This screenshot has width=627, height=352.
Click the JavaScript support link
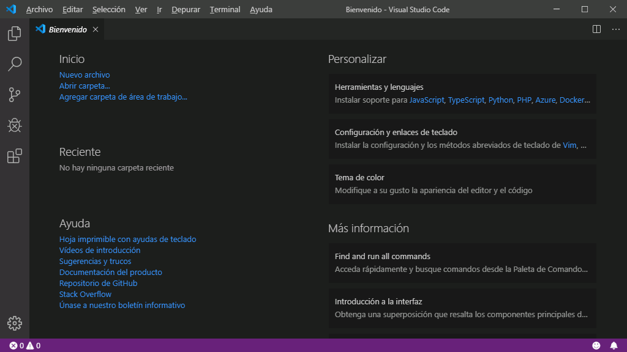[x=426, y=100]
